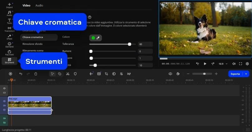Play the video preview
Viewport: 252px width, 132px height.
coord(205,64)
